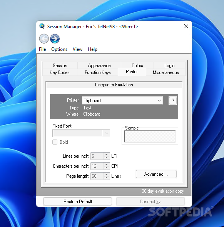Close the Session Manager window
The height and width of the screenshot is (227, 224).
click(186, 26)
